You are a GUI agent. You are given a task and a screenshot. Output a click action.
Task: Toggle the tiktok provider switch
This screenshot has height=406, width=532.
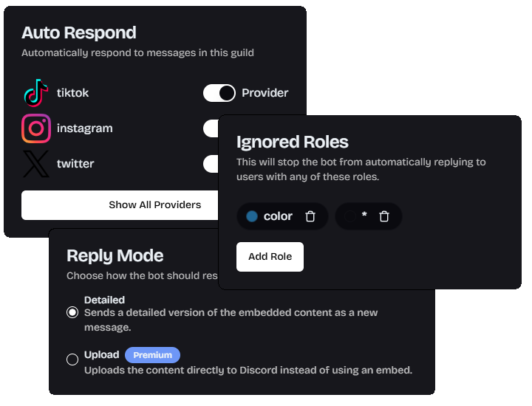click(x=219, y=93)
